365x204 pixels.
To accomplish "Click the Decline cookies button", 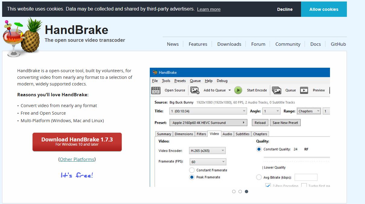I will 285,9.
